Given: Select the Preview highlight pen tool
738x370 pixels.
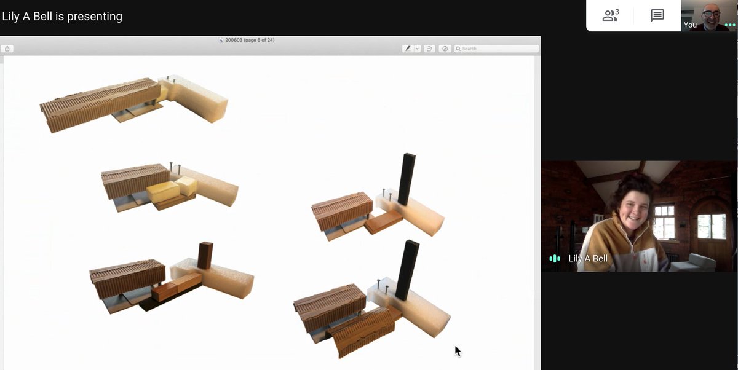Looking at the screenshot, I should (x=408, y=49).
